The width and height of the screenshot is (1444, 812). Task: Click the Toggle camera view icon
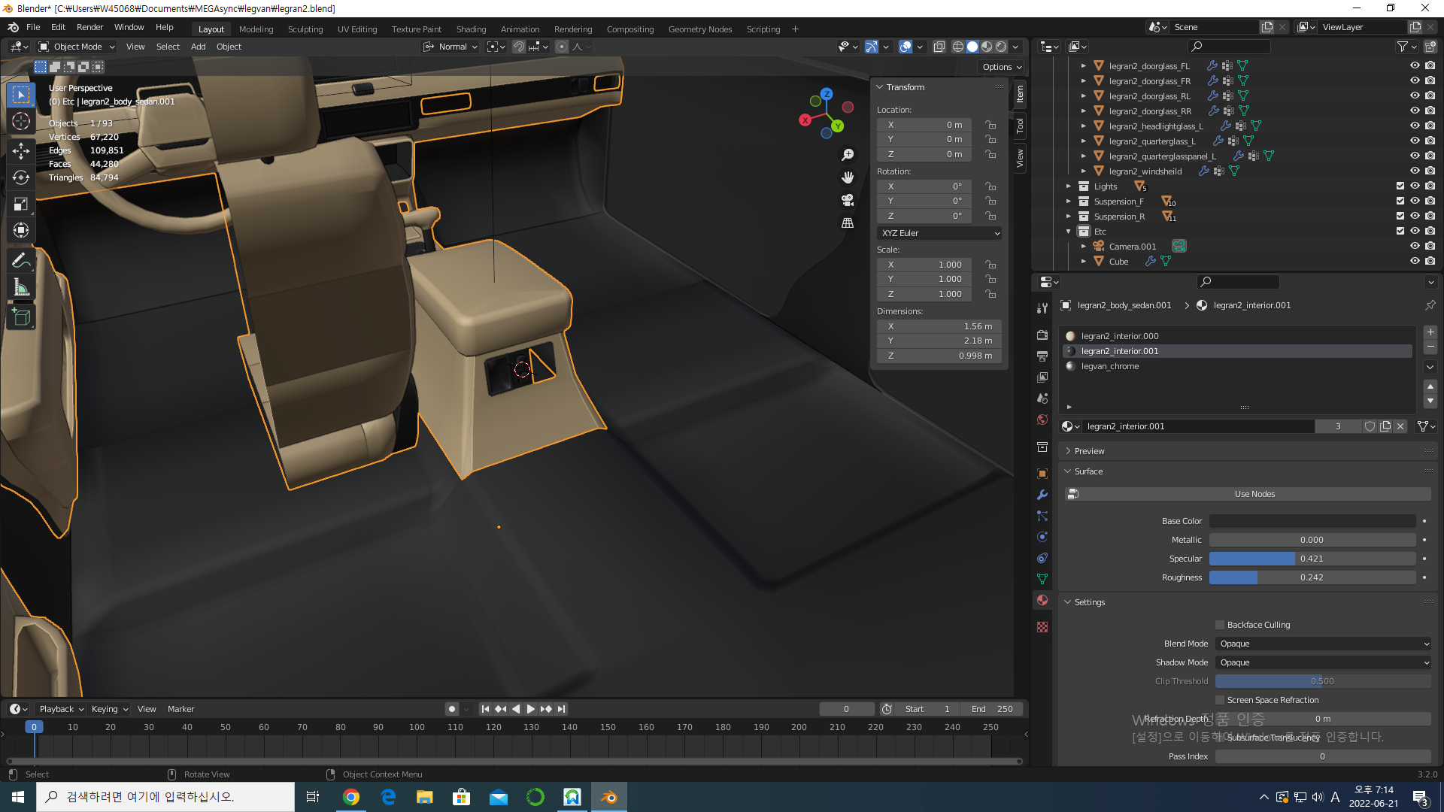point(848,200)
